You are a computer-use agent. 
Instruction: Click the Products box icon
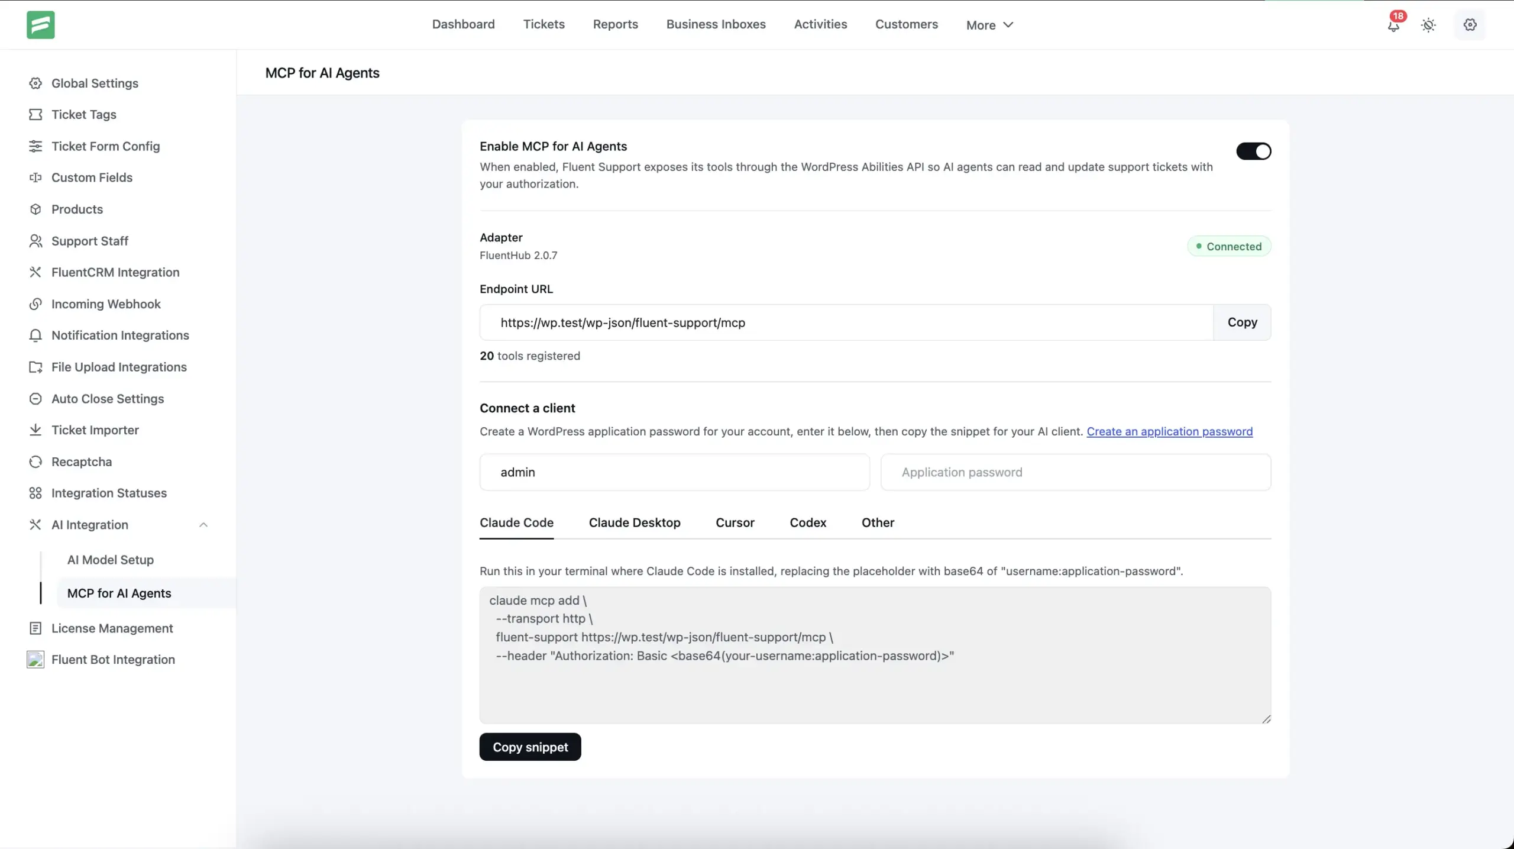(35, 209)
